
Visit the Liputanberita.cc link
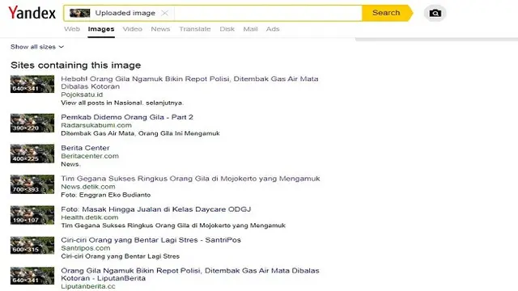pos(88,286)
